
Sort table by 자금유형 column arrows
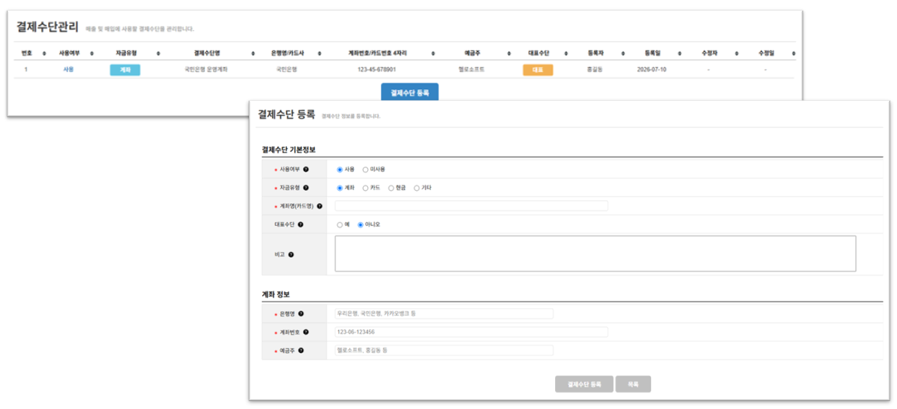pos(158,53)
